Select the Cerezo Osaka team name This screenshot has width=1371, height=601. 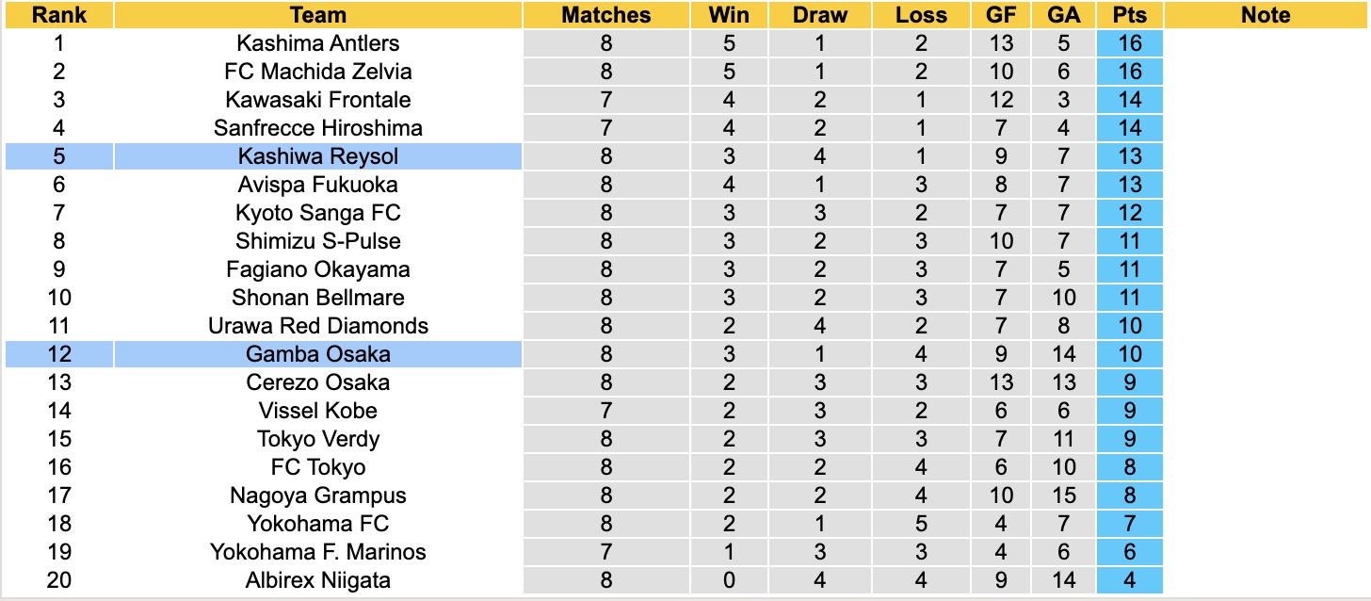pyautogui.click(x=318, y=382)
